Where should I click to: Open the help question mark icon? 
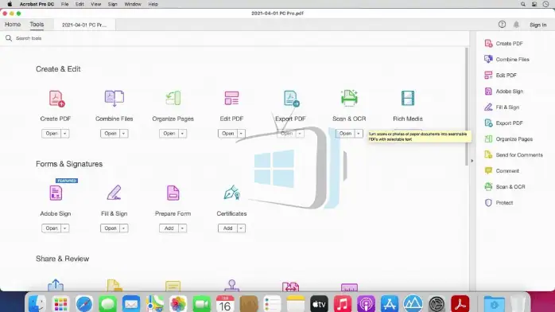click(502, 25)
